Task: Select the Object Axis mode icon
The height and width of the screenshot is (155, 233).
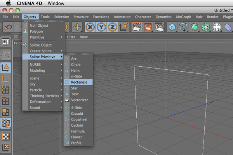Action: click(6, 79)
